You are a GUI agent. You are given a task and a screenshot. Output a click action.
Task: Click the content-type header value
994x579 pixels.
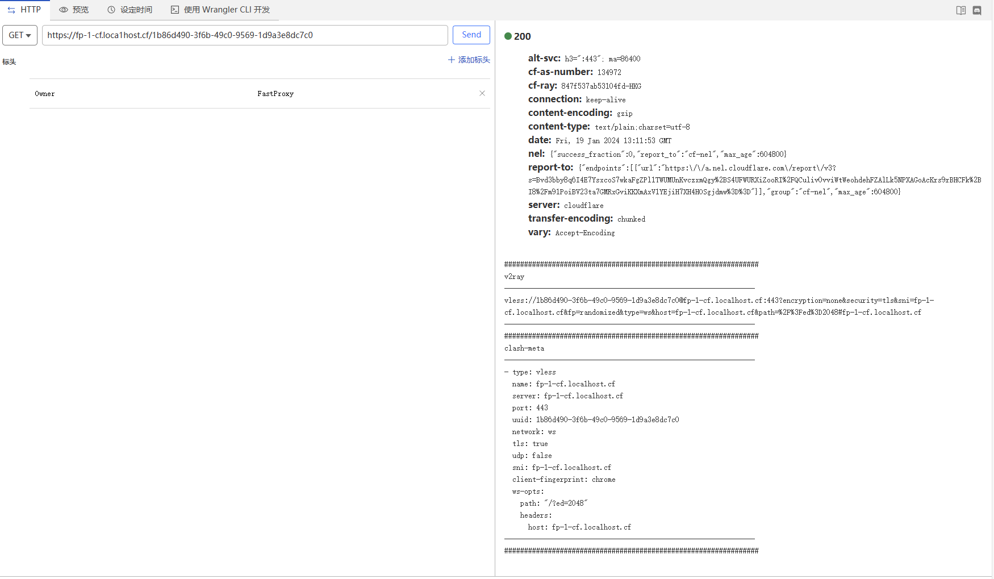coord(642,127)
